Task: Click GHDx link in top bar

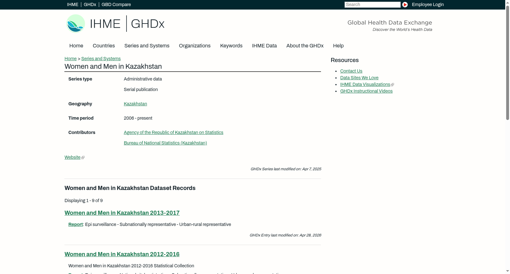Action: 90,4
